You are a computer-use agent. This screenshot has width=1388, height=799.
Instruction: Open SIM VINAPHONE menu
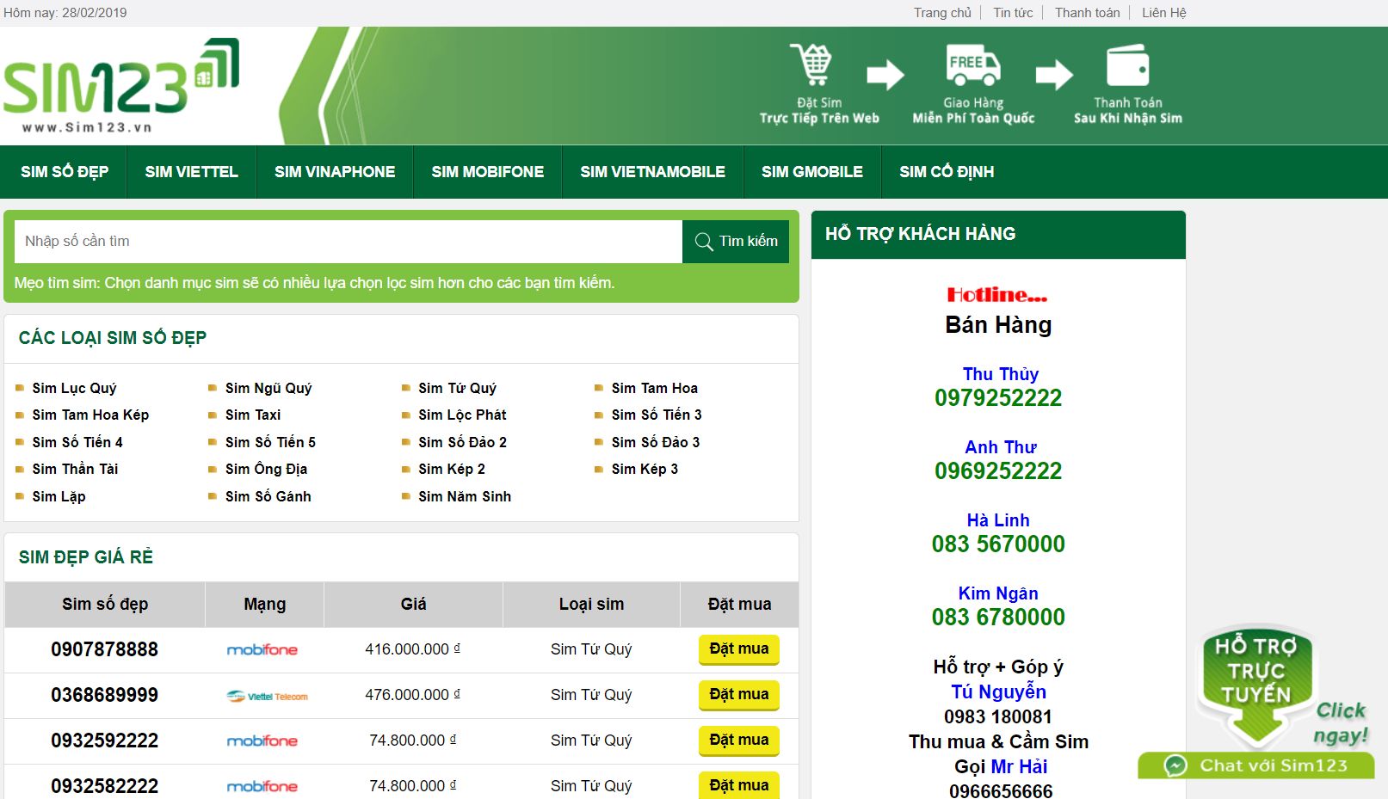[335, 172]
